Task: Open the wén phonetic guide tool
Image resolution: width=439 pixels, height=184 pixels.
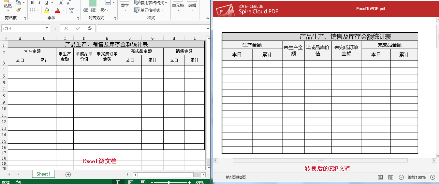Action: [71, 10]
